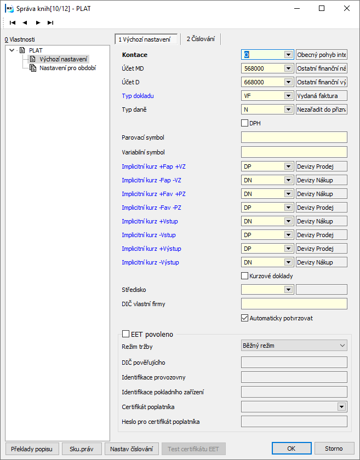Open the 0 Vlastnosti panel label
The image size is (360, 460).
[x=20, y=39]
